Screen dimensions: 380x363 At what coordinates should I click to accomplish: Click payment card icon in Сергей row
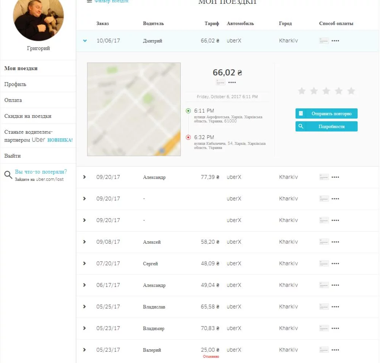point(324,263)
